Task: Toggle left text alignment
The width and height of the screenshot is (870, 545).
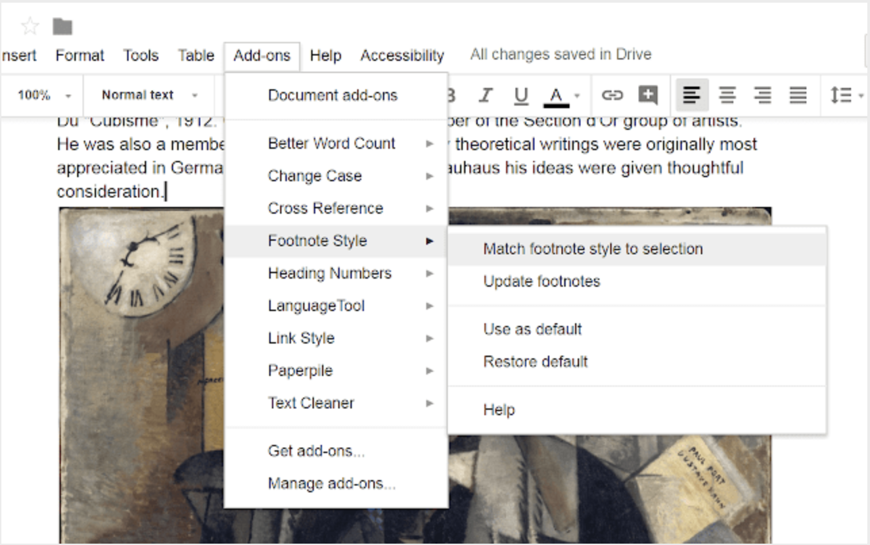Action: [x=691, y=95]
